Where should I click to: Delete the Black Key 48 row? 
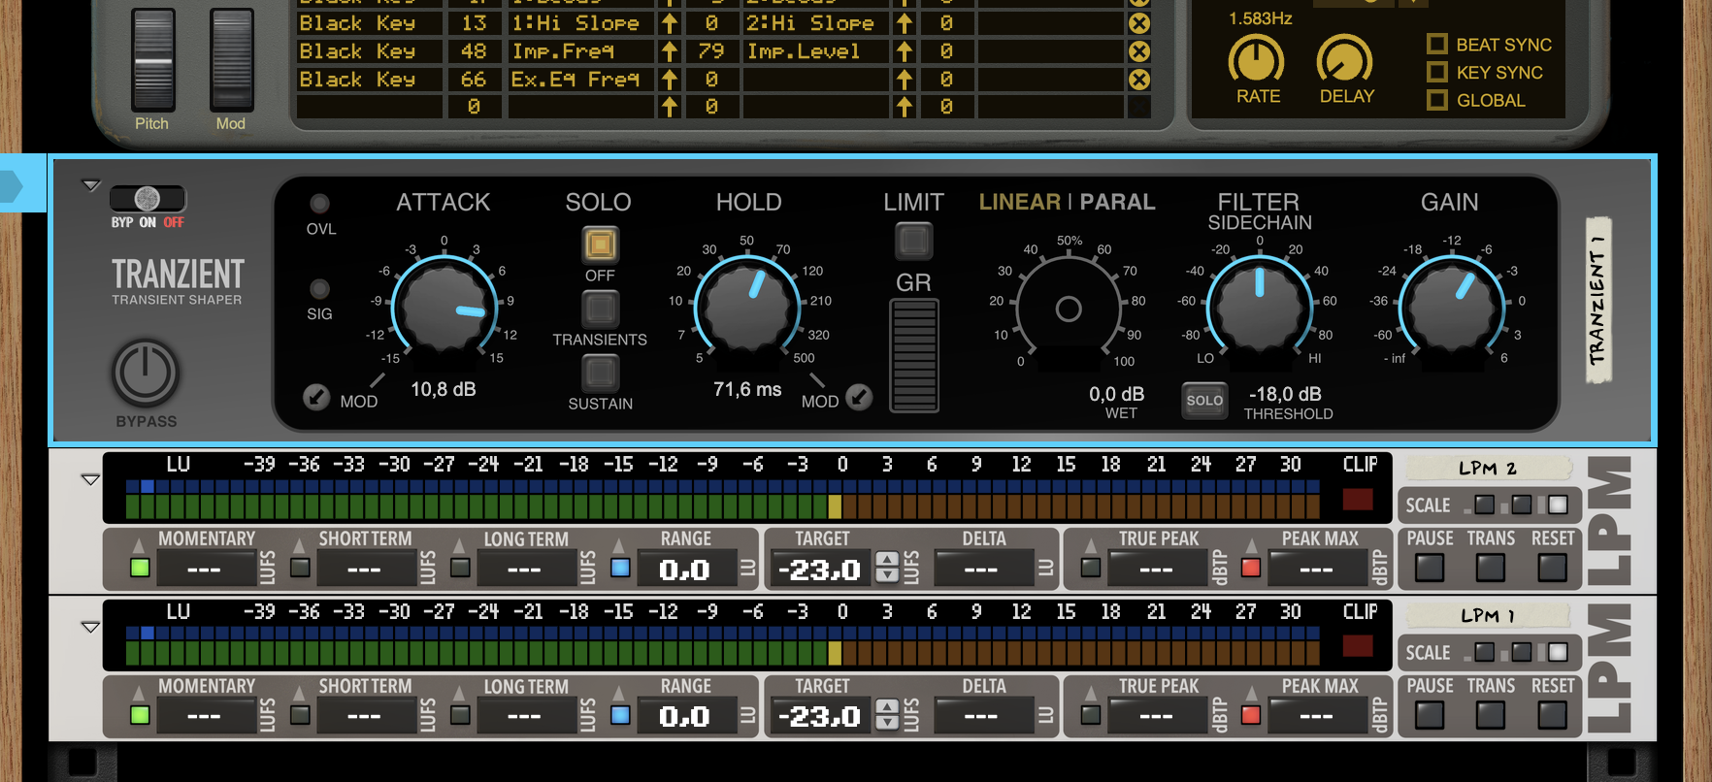pos(1139,51)
